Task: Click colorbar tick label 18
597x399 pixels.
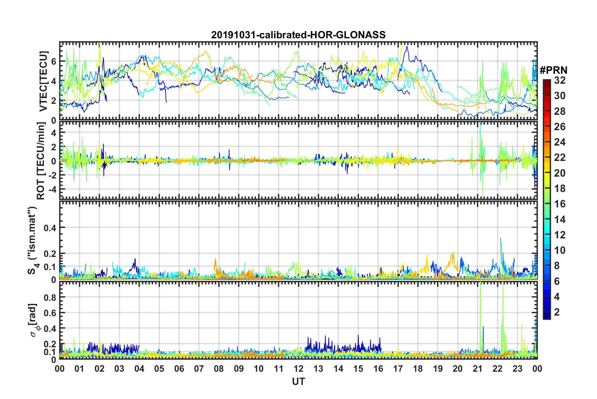Action: (x=560, y=189)
